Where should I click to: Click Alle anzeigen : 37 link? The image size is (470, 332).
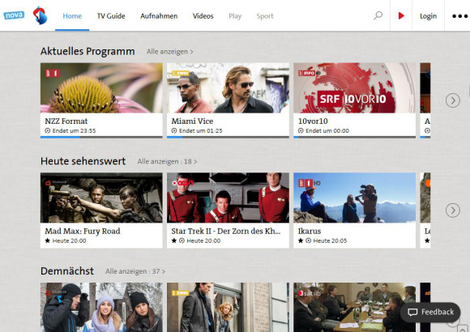[135, 271]
